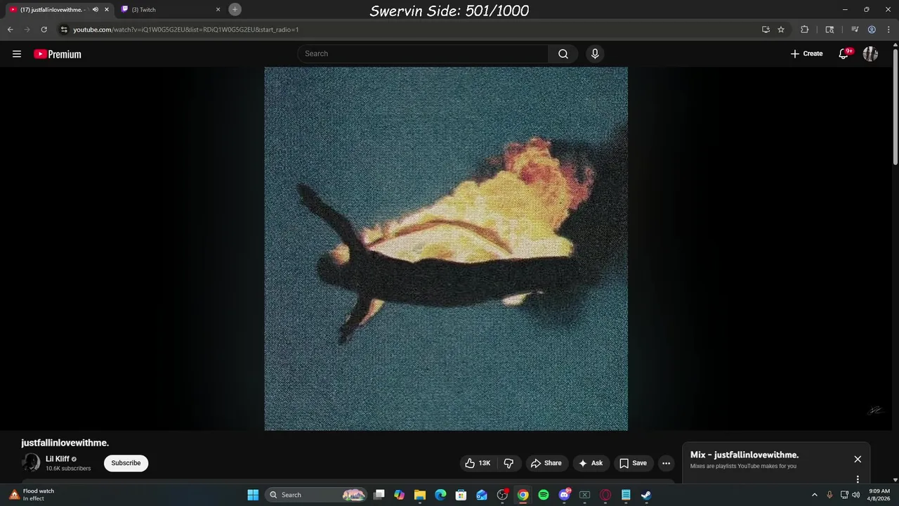
Task: Close the YouTube browser tab
Action: click(107, 10)
